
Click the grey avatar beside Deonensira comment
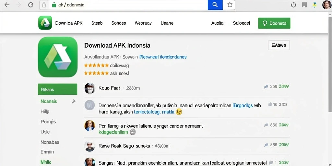89,105
